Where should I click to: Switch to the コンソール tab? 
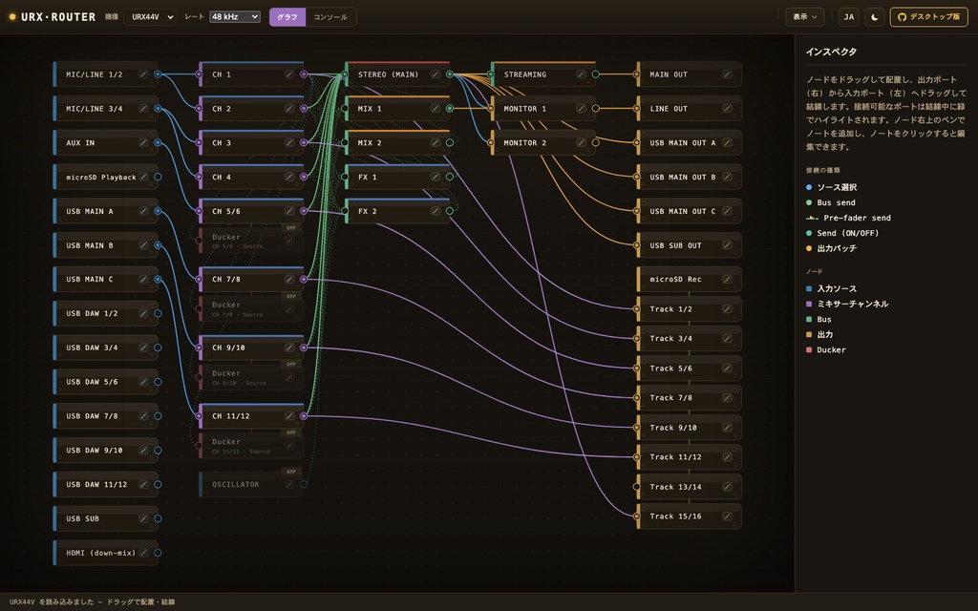330,17
